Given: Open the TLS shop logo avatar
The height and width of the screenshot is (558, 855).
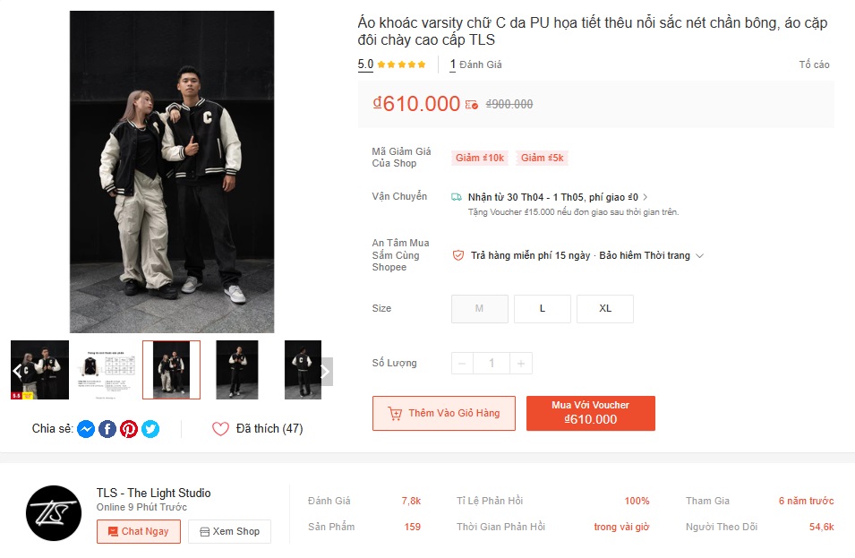Looking at the screenshot, I should [54, 513].
